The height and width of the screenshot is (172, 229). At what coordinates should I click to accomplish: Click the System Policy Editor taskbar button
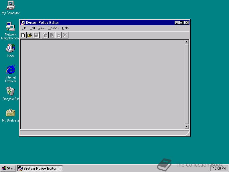(x=40, y=168)
